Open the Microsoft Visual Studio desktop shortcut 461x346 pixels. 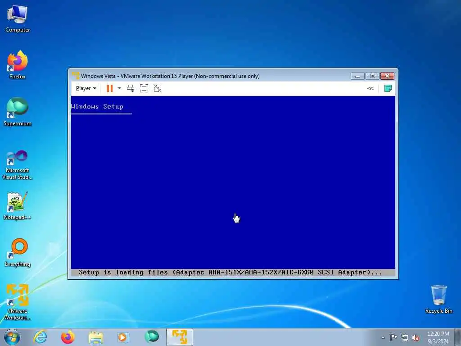pos(18,165)
